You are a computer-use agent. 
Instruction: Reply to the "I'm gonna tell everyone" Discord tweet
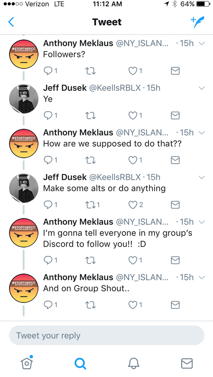point(50,260)
